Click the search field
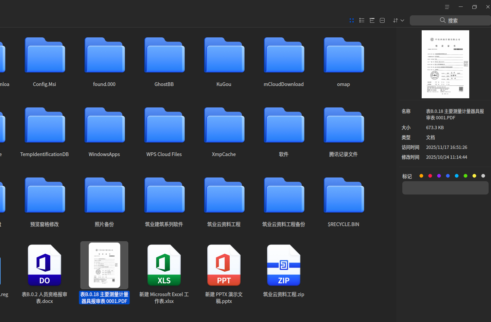The image size is (491, 322). (x=450, y=20)
